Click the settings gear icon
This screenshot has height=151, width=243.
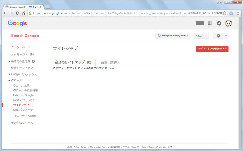[218, 36]
